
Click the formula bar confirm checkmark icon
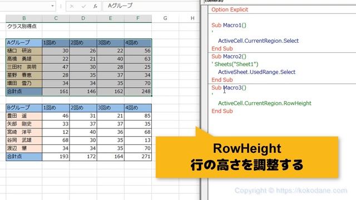[83, 6]
